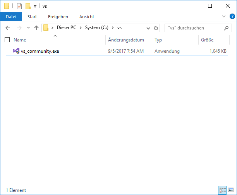Toggle the select all items checkbox
237x195 pixels.
7,40
